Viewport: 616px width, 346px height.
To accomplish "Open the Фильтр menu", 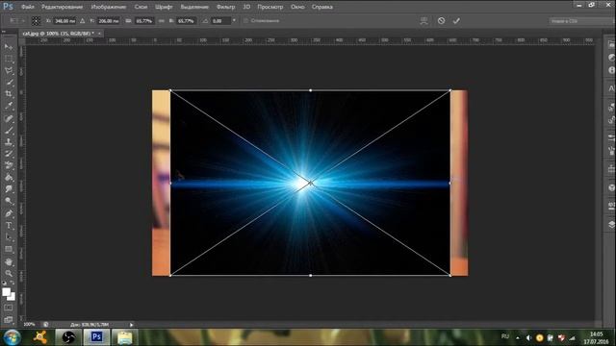I will click(x=225, y=7).
